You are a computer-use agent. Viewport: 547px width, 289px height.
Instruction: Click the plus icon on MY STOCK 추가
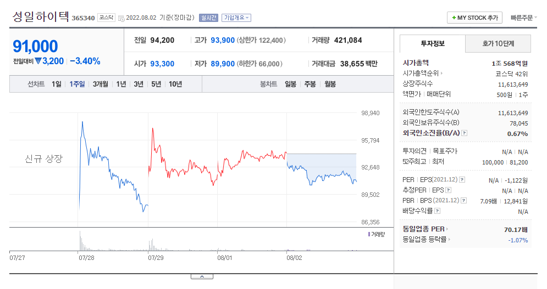(454, 18)
